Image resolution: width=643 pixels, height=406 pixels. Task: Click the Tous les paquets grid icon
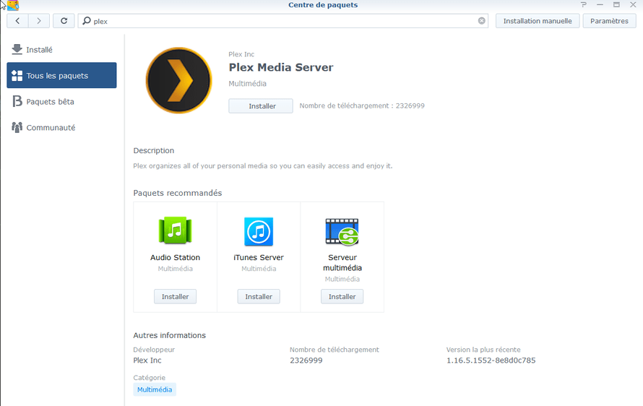pos(17,75)
